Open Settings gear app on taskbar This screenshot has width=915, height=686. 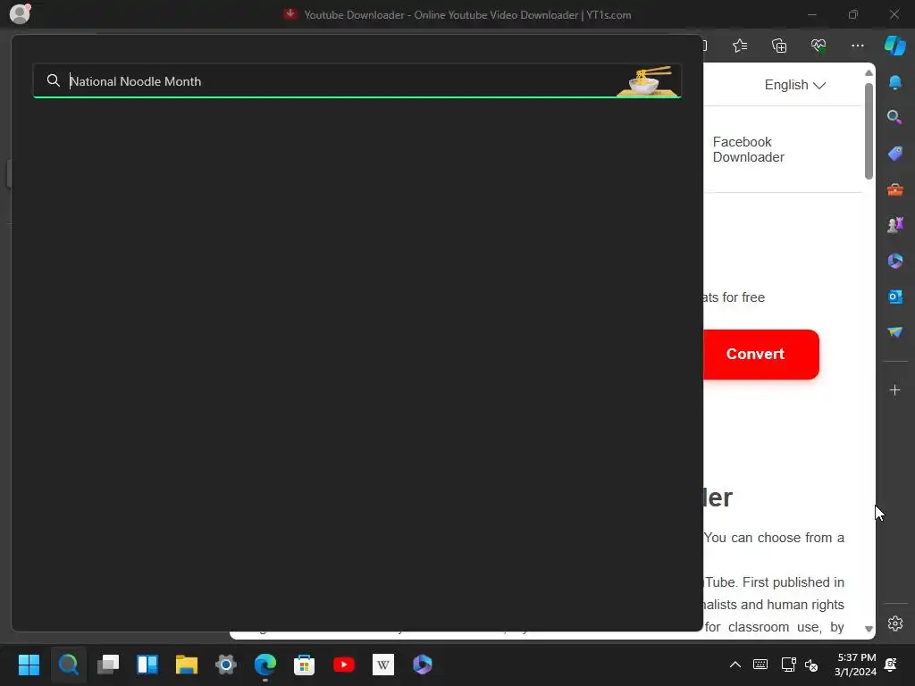point(226,665)
